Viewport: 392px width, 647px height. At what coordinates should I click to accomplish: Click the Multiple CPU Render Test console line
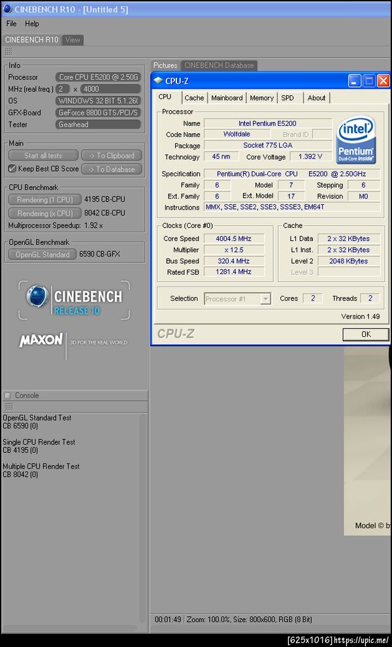[41, 466]
